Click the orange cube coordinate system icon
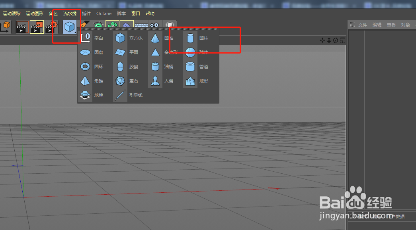This screenshot has height=230, width=416. tap(5, 27)
